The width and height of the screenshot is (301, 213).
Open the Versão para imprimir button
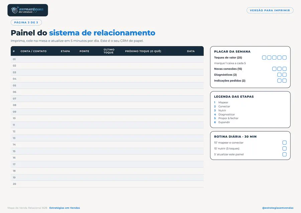click(x=270, y=10)
